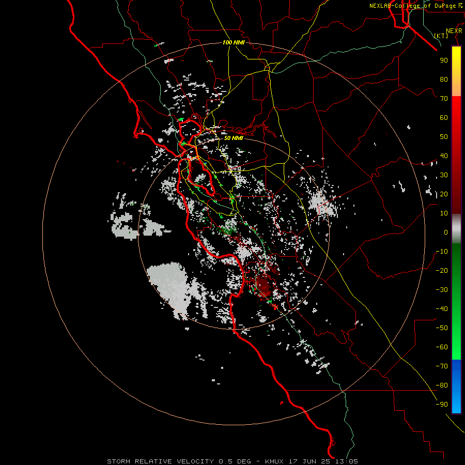Click the positive 60 scale label
Screen dimensions: 465x465
[x=444, y=118]
